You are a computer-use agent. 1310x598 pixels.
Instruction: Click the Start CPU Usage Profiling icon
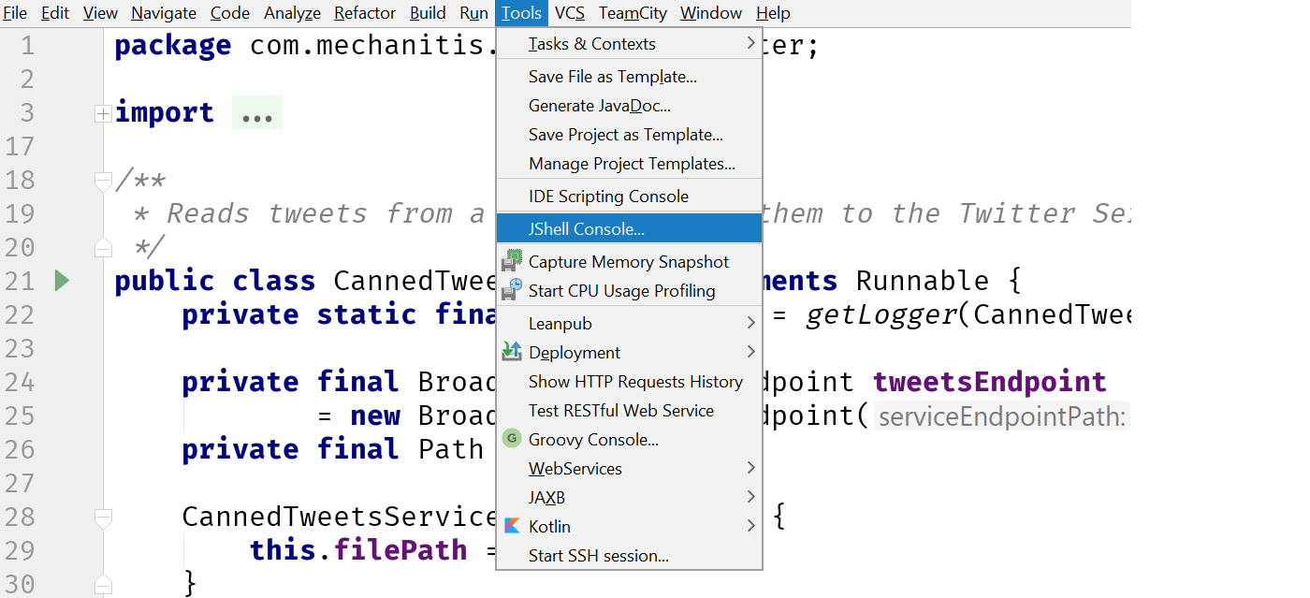[511, 290]
